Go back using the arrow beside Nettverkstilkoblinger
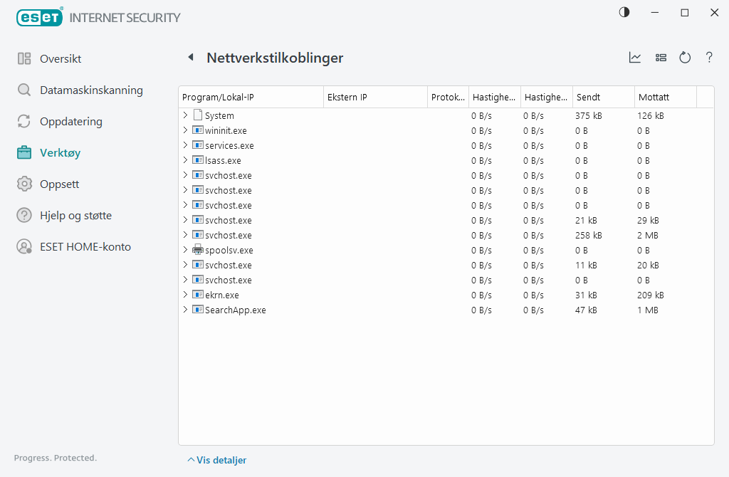The image size is (729, 477). tap(190, 57)
